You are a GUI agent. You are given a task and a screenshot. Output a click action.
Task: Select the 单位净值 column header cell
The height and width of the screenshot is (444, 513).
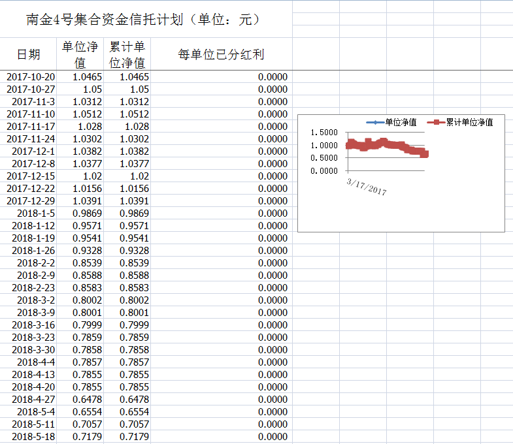pos(80,54)
